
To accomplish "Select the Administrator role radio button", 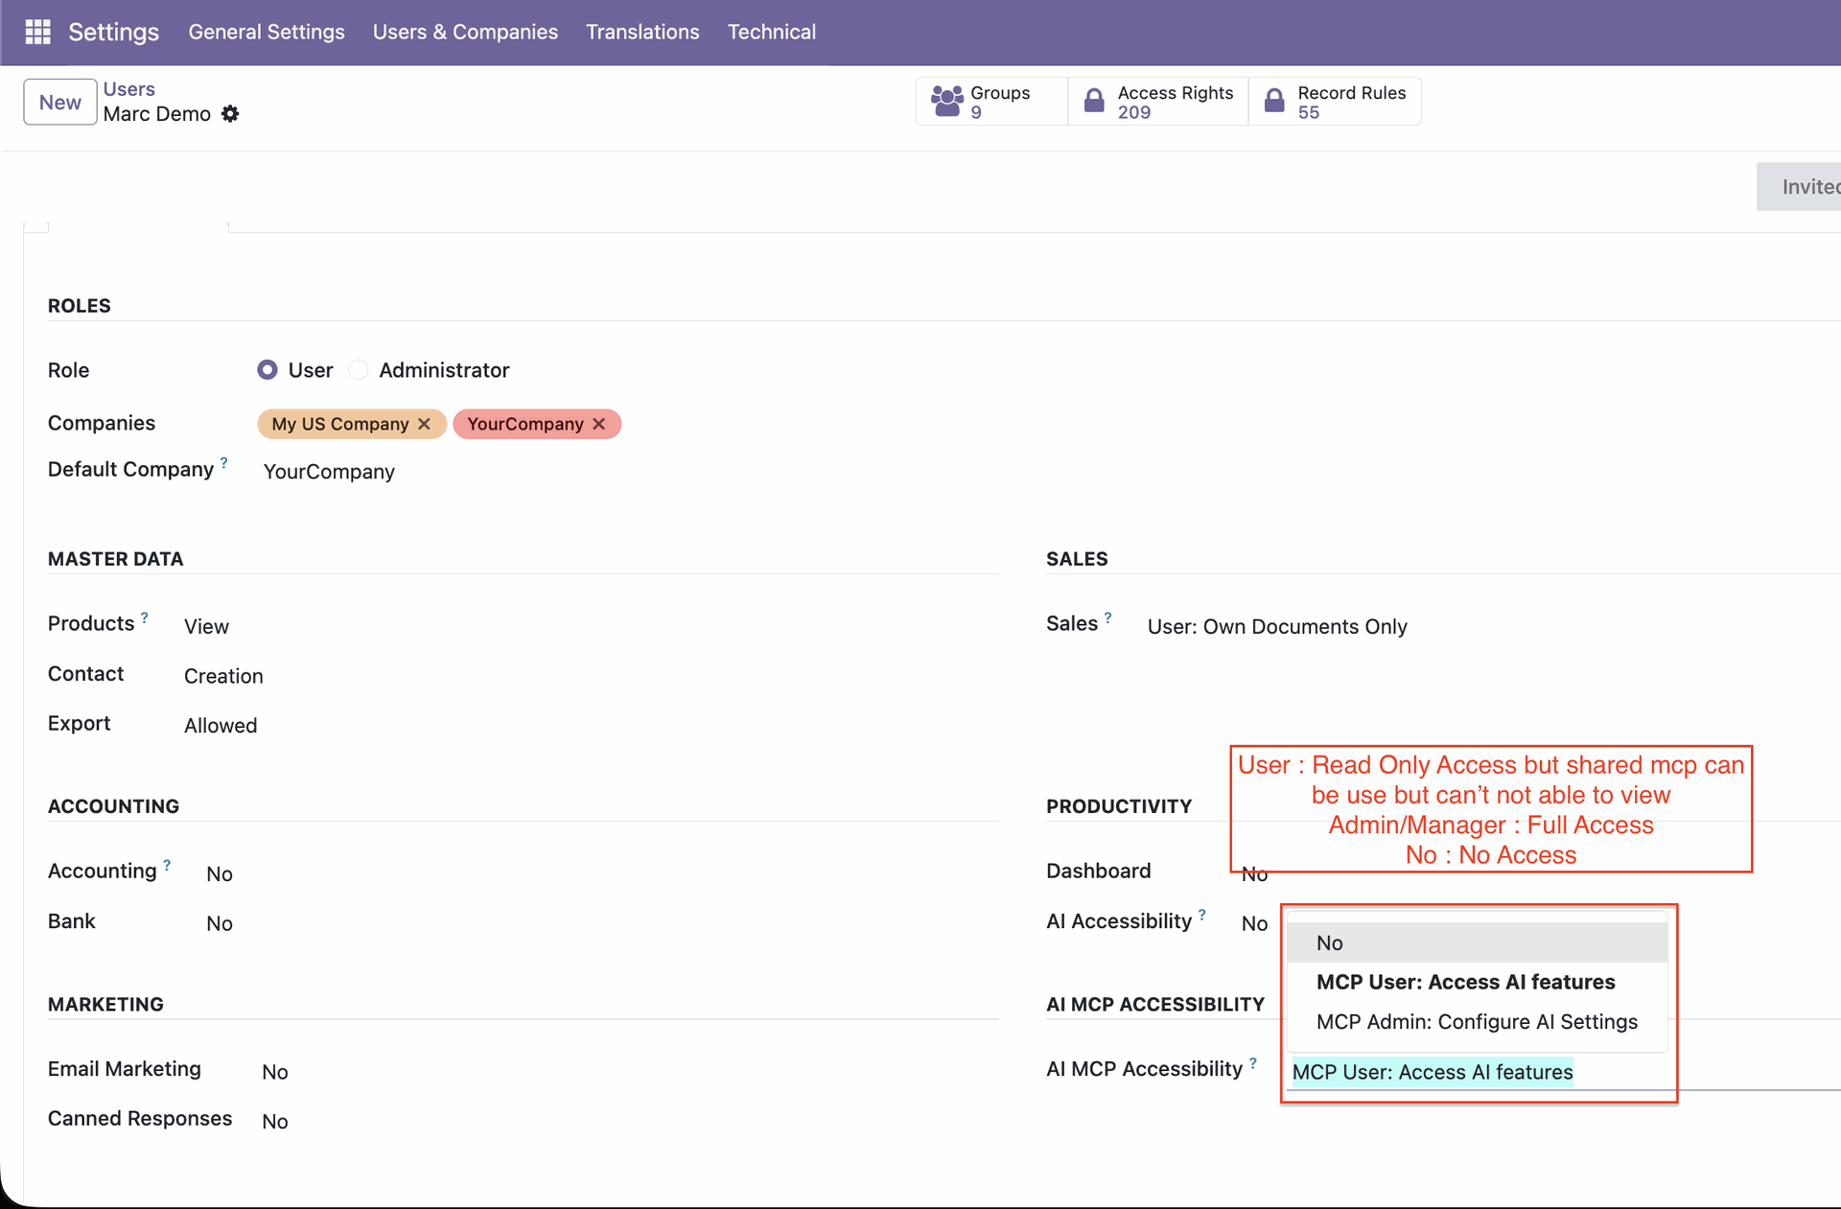I will (x=358, y=370).
